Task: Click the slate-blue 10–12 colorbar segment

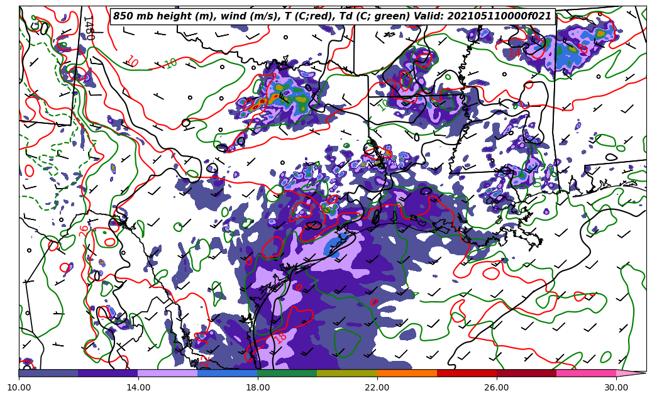Action: [x=48, y=373]
